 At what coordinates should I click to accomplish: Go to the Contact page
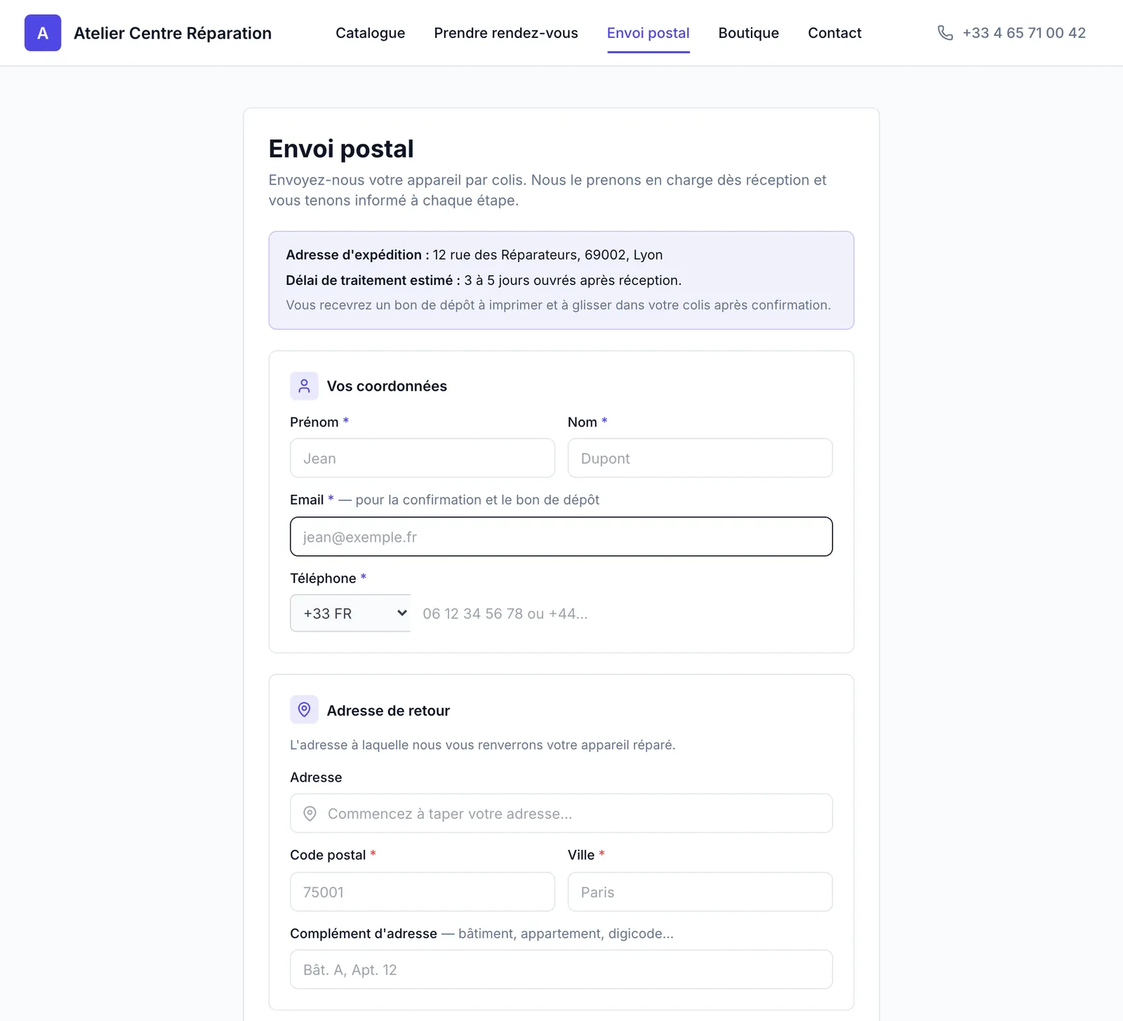[835, 33]
